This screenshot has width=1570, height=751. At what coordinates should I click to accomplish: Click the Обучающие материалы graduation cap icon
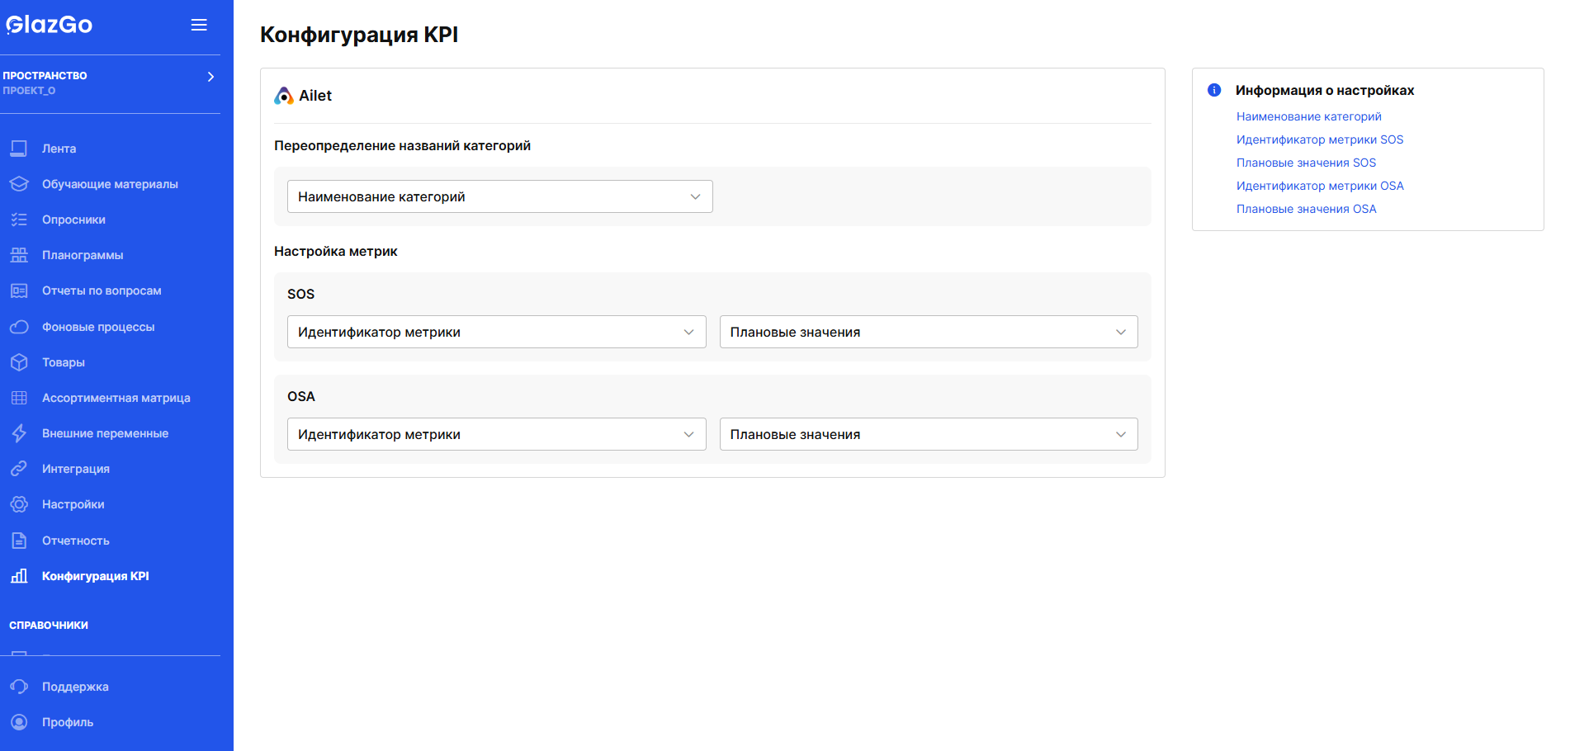click(19, 184)
